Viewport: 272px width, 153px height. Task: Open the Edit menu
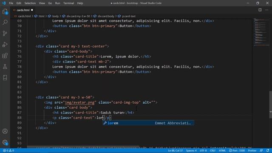tap(19, 3)
